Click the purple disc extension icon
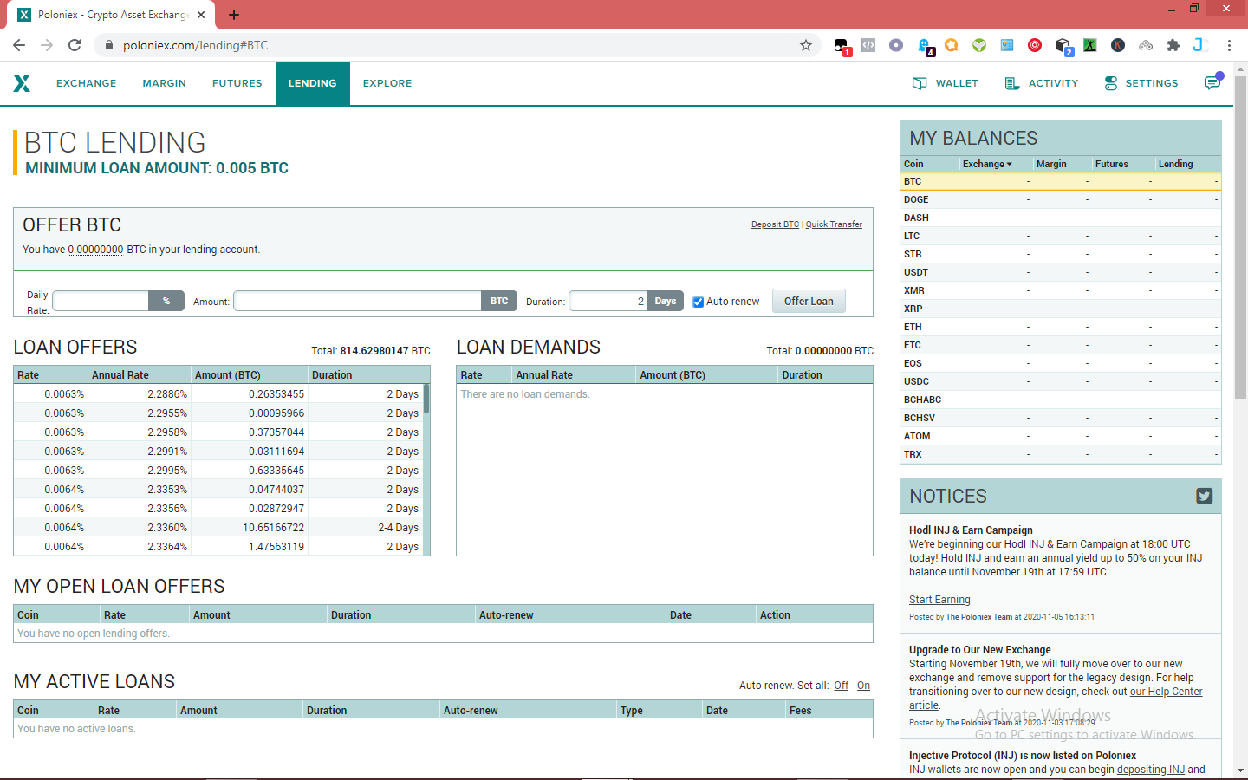 (x=896, y=45)
